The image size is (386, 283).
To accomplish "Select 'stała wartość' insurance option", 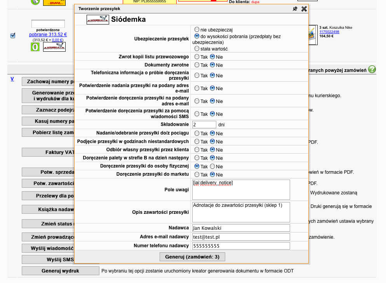I will click(197, 49).
